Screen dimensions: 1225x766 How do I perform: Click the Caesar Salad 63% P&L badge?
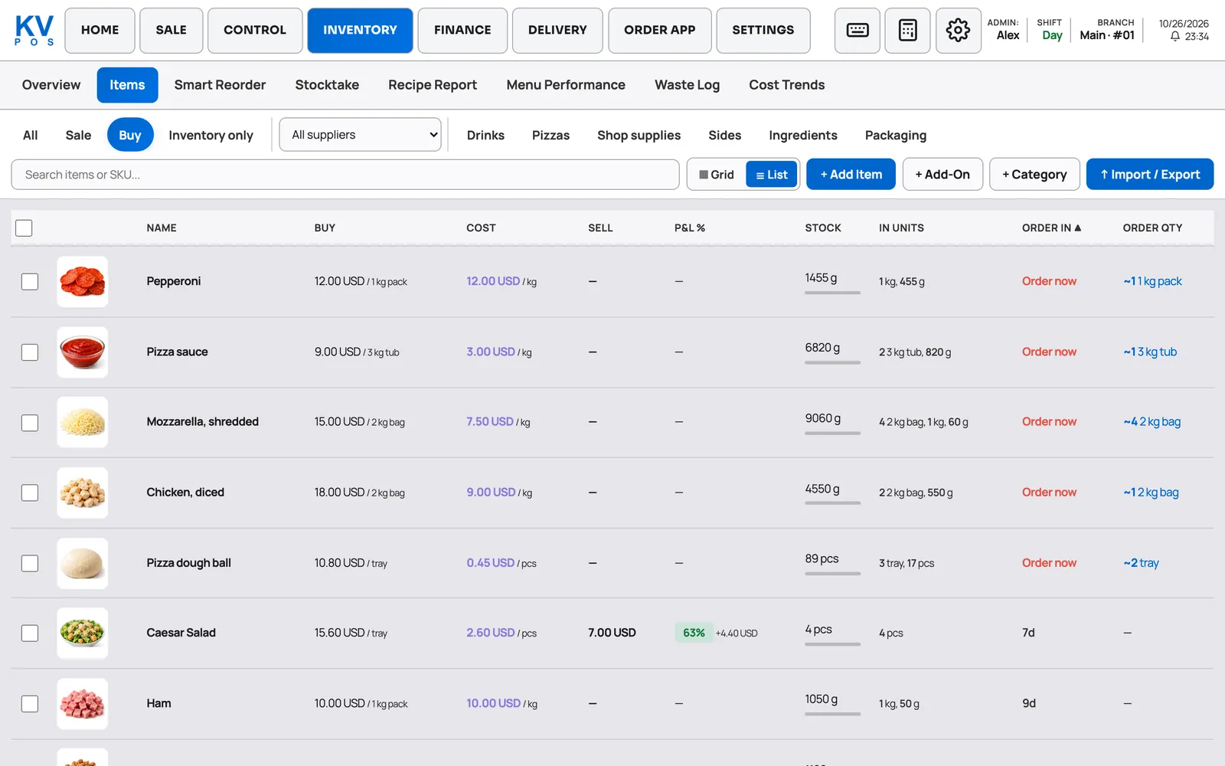(x=694, y=633)
